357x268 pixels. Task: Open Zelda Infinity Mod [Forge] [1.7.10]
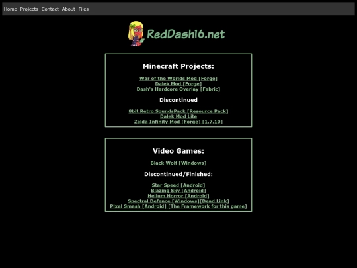178,122
